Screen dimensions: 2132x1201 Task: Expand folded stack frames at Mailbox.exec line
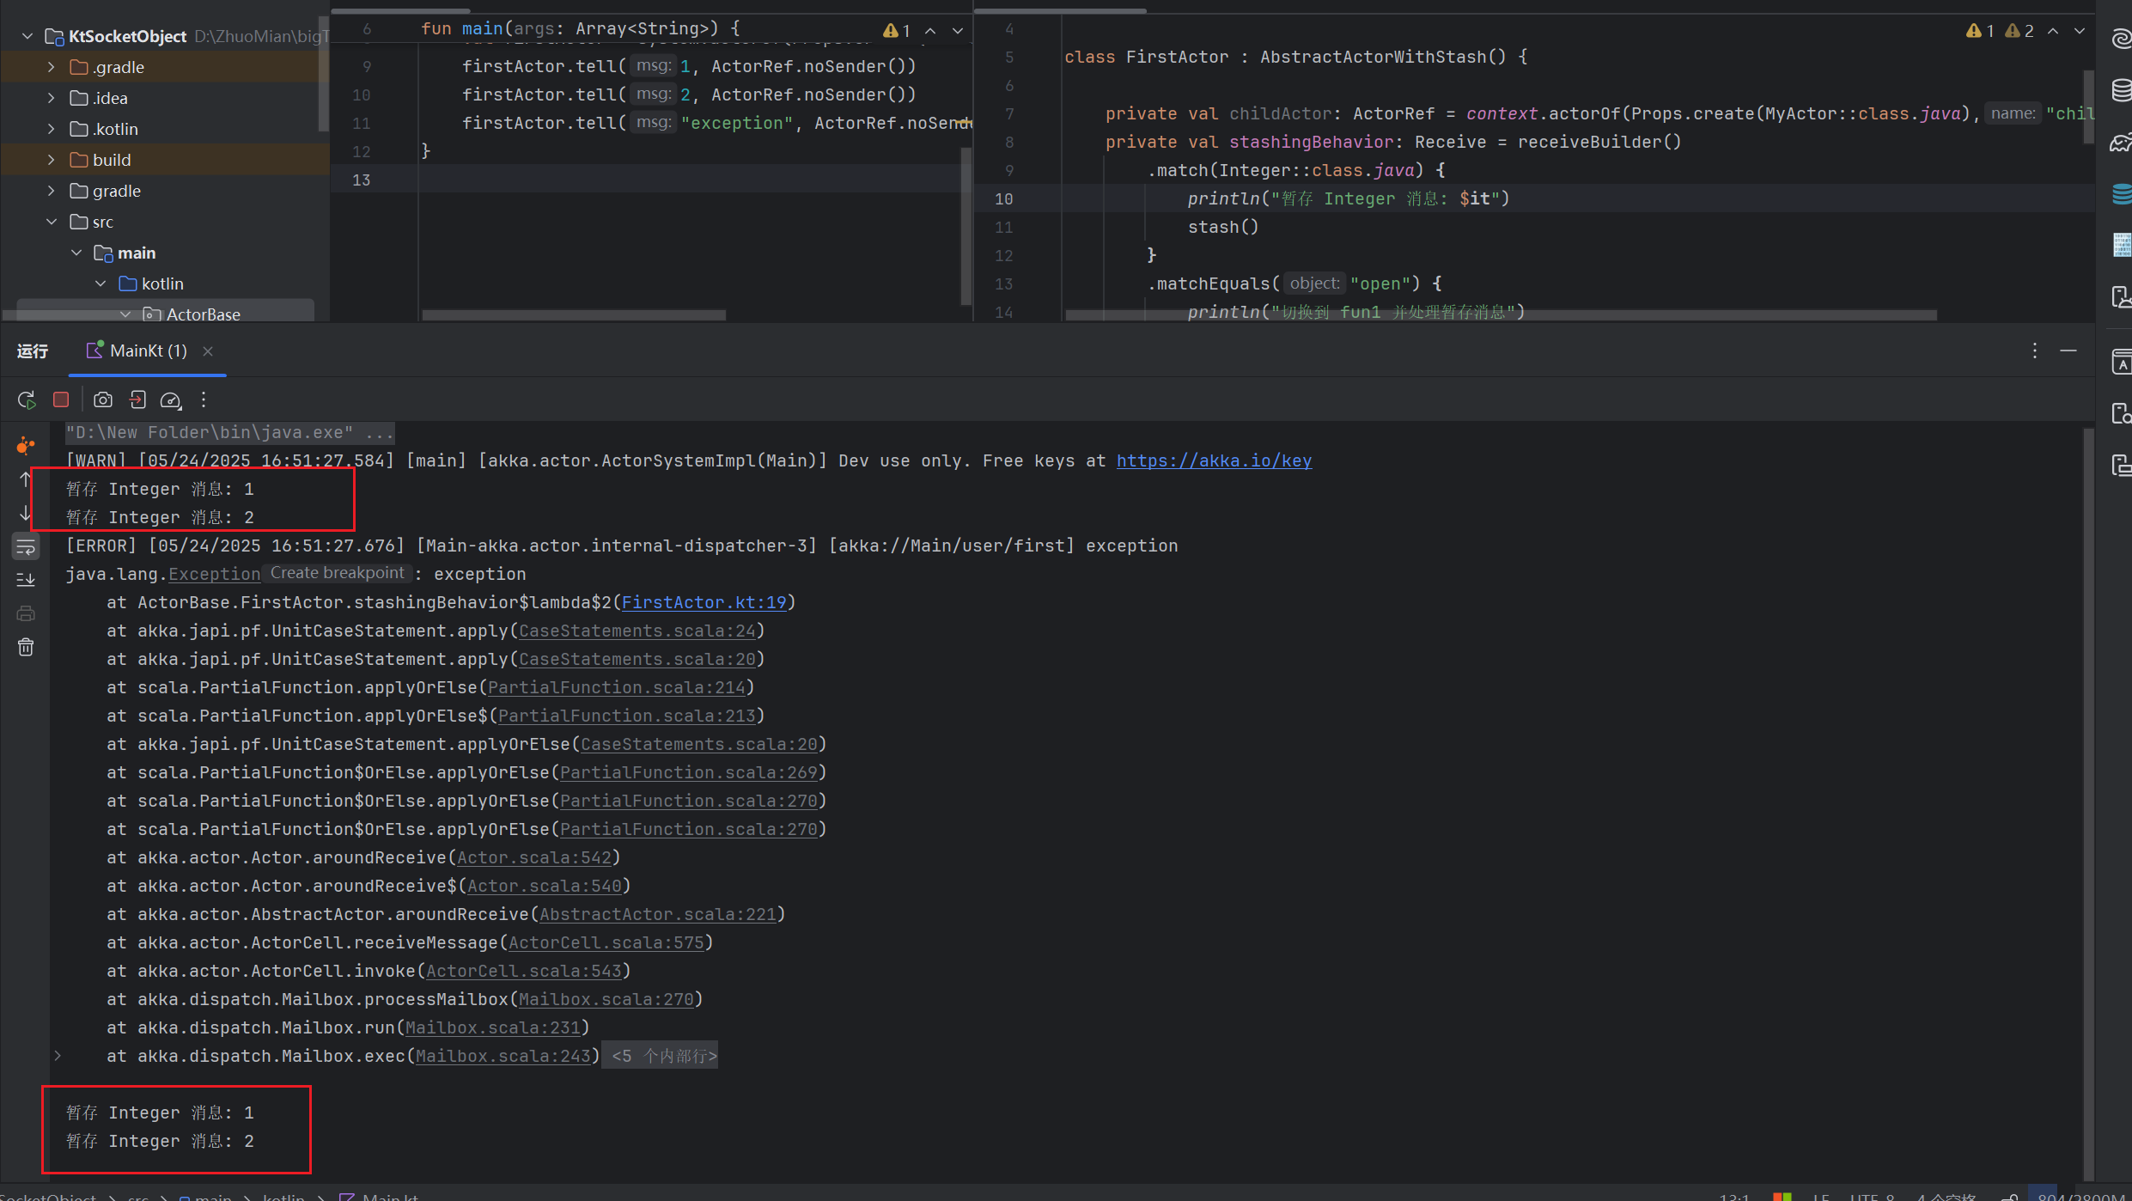pyautogui.click(x=58, y=1056)
